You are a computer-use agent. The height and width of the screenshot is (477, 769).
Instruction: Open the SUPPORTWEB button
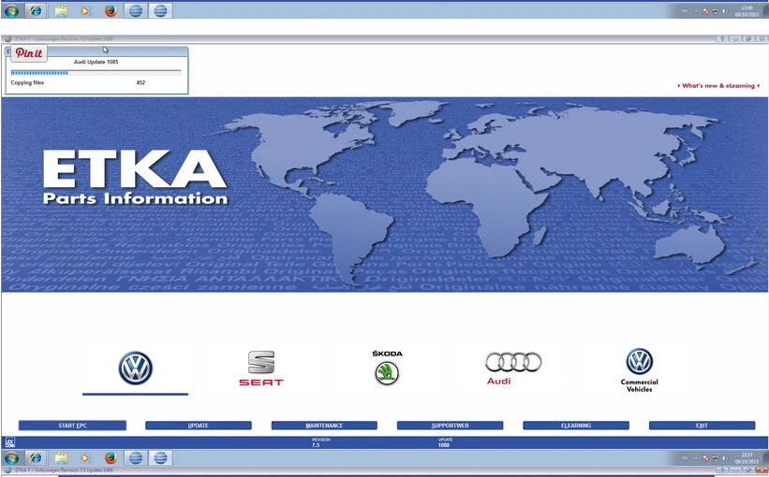tap(450, 426)
